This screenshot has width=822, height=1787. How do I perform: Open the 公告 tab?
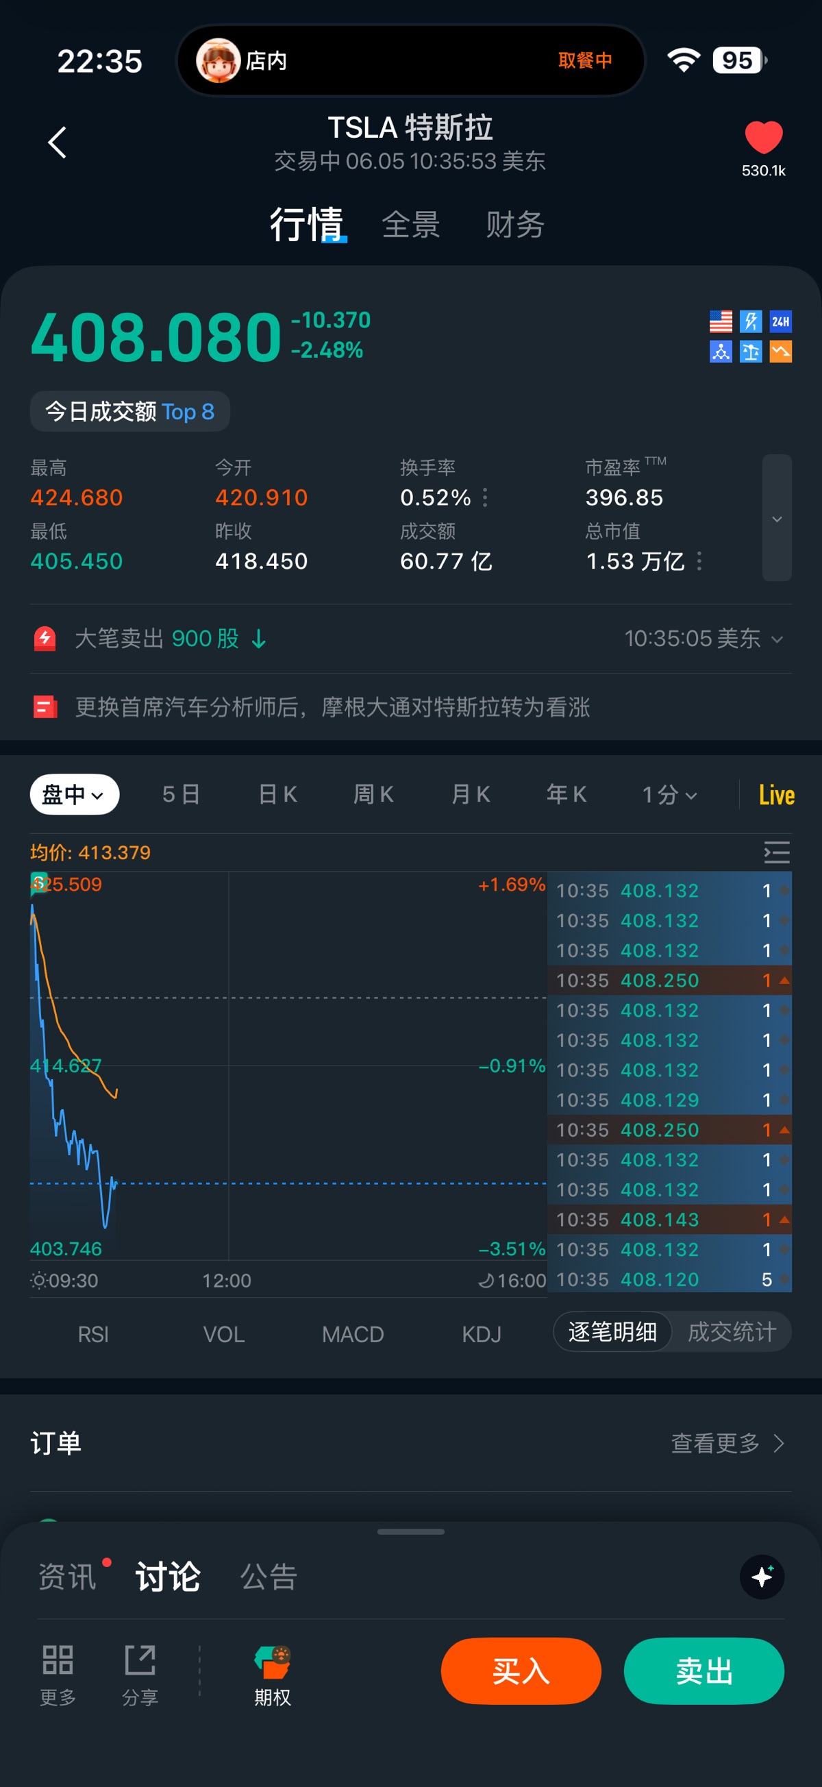[269, 1577]
